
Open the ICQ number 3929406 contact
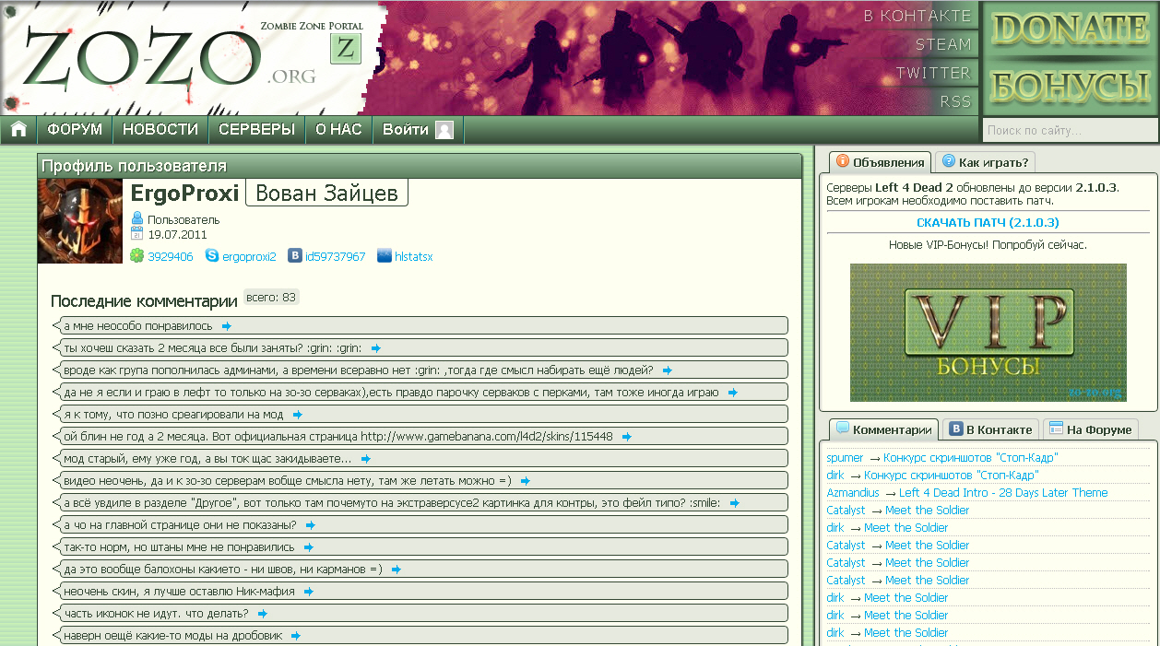tap(171, 257)
